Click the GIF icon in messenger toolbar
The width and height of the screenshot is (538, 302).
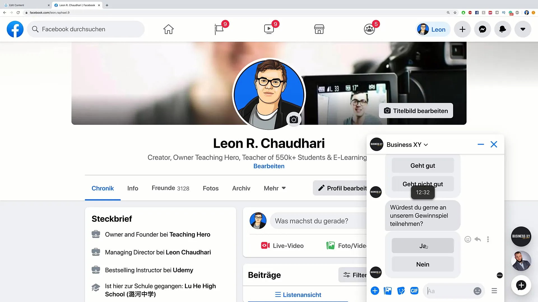coord(414,291)
